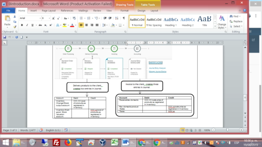Click the Replace button
Image resolution: width=262 pixels, height=147 pixels.
[x=236, y=21]
